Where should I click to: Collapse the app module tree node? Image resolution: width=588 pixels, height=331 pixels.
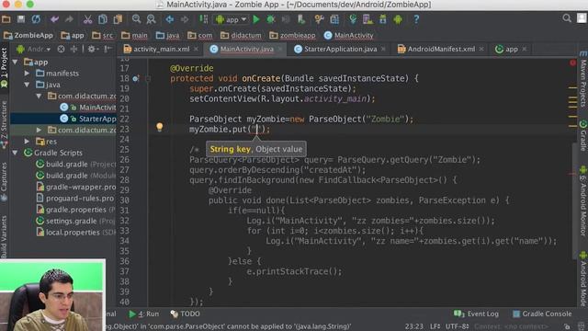pyautogui.click(x=16, y=62)
